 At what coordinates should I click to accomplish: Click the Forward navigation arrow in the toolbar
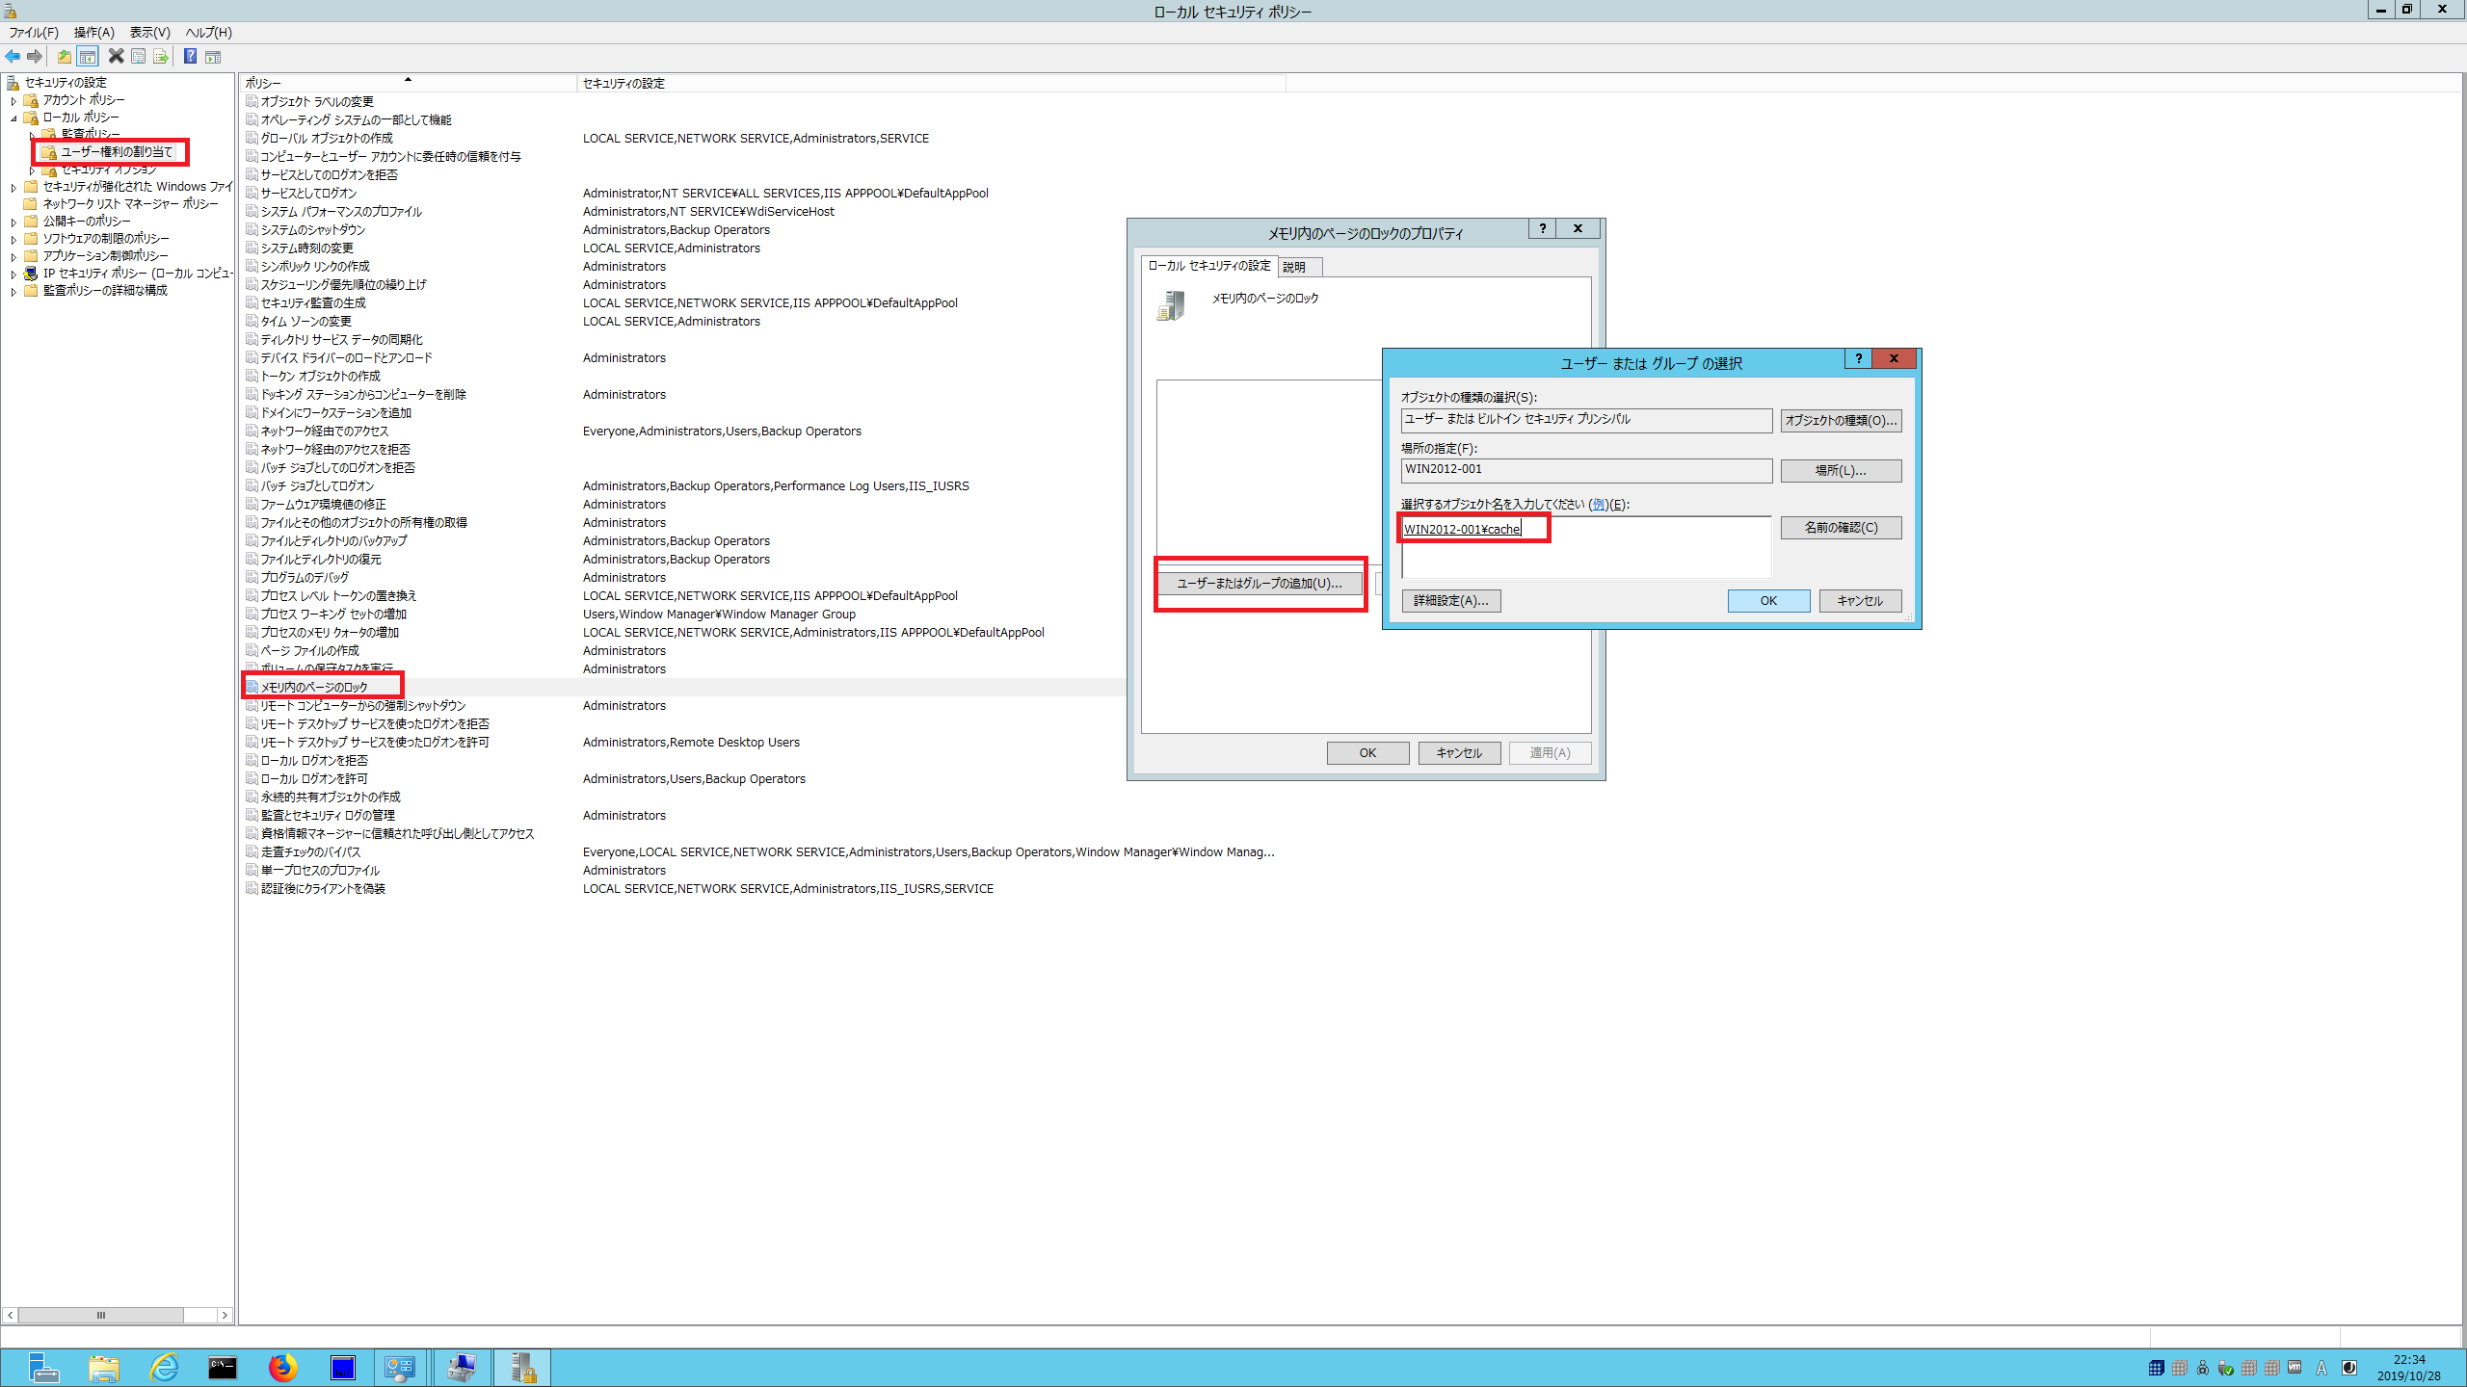coord(35,56)
